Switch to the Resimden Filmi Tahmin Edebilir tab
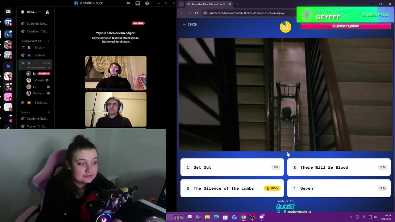Screen dimensions: 395x222 click(209, 4)
